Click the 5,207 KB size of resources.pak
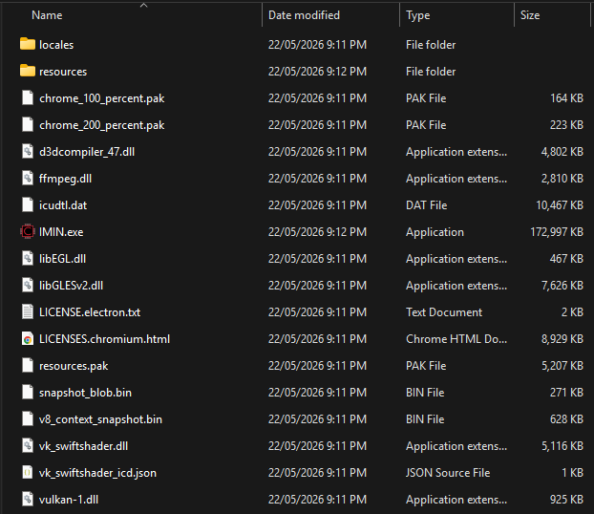 coord(562,366)
